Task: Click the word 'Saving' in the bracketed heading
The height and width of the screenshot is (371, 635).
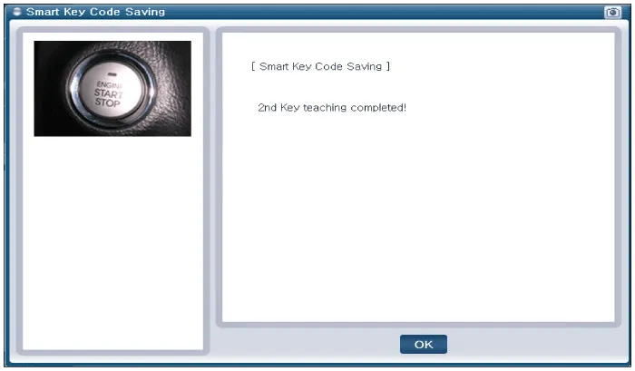Action: (x=365, y=66)
